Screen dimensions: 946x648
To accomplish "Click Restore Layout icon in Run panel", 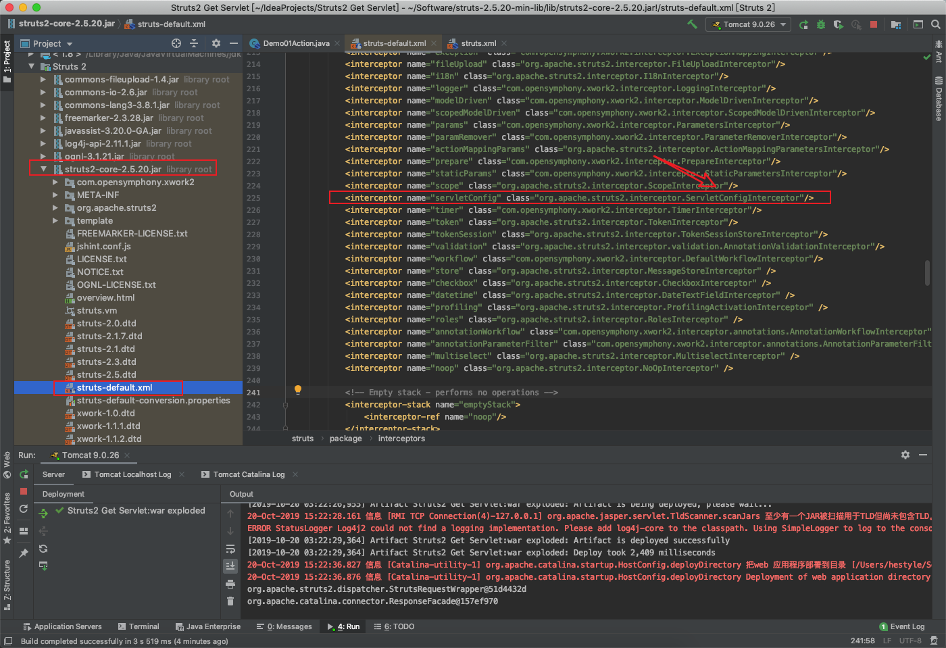I will pos(24,531).
